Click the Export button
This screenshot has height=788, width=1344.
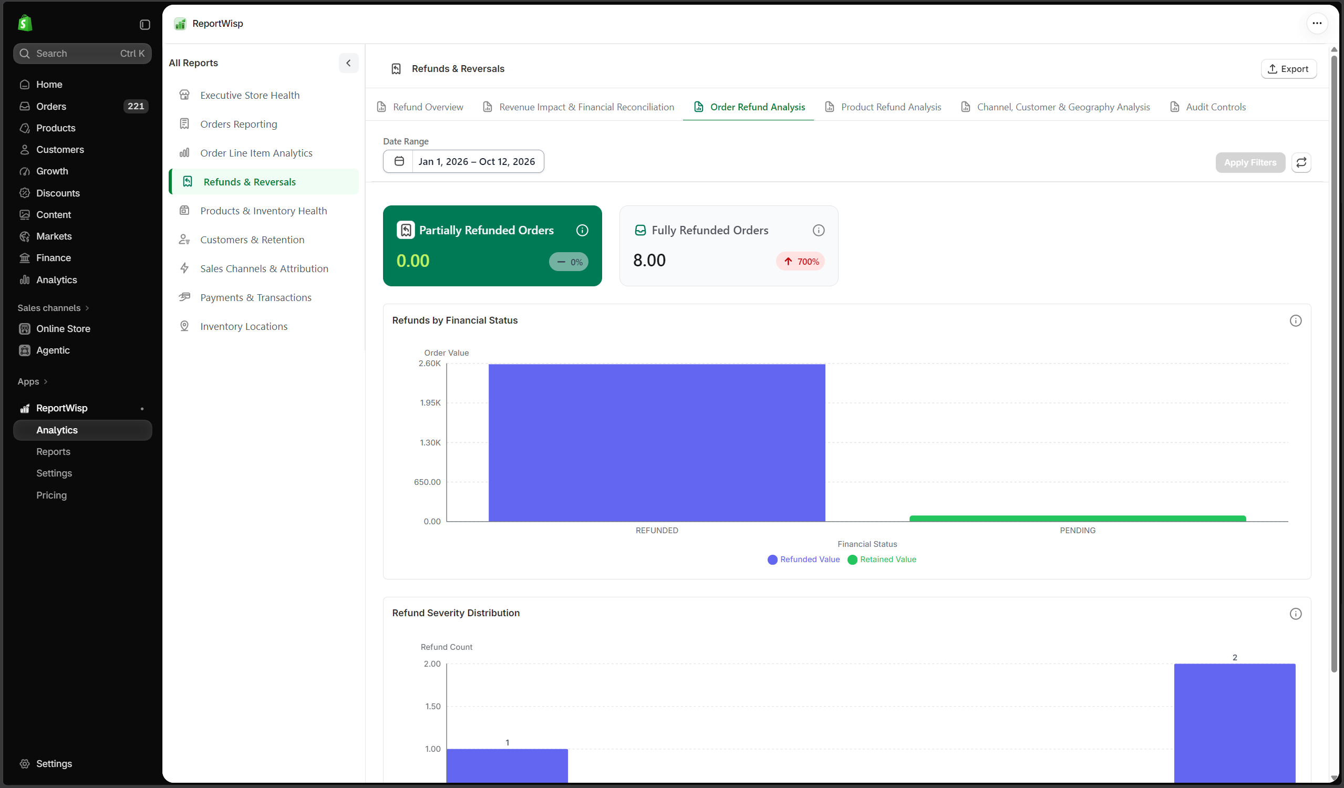pyautogui.click(x=1288, y=69)
